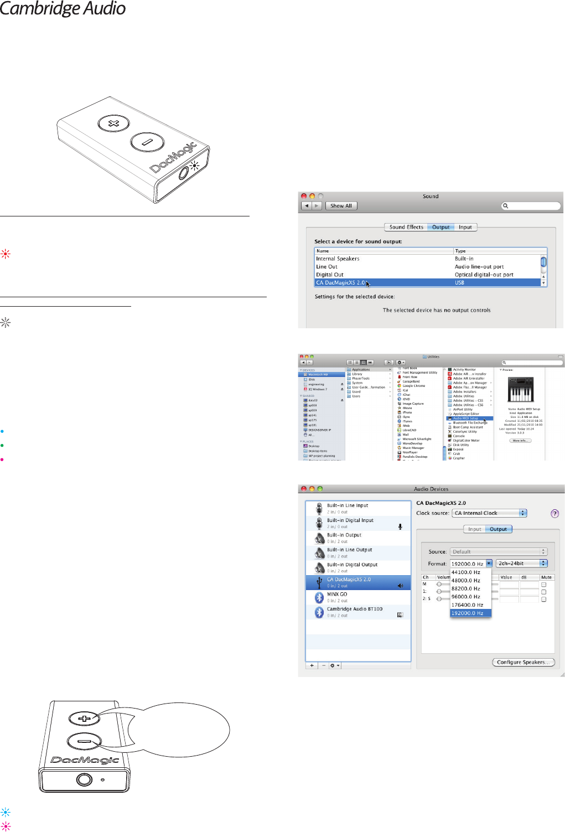Open the 2ch-24bit format dropdown
Screen dimensions: 565x832
tap(521, 564)
